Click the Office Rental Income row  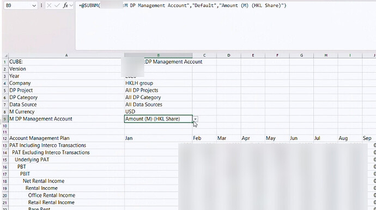66,195
